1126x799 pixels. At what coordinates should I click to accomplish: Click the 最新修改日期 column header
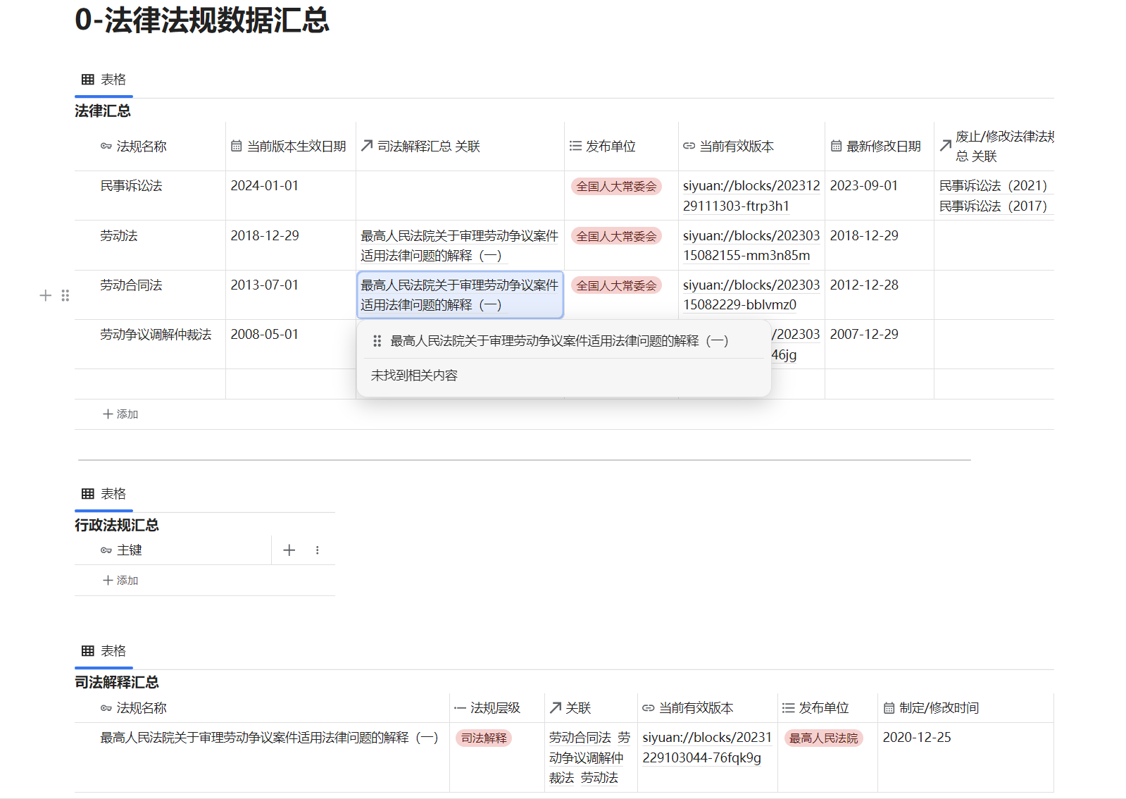[883, 147]
